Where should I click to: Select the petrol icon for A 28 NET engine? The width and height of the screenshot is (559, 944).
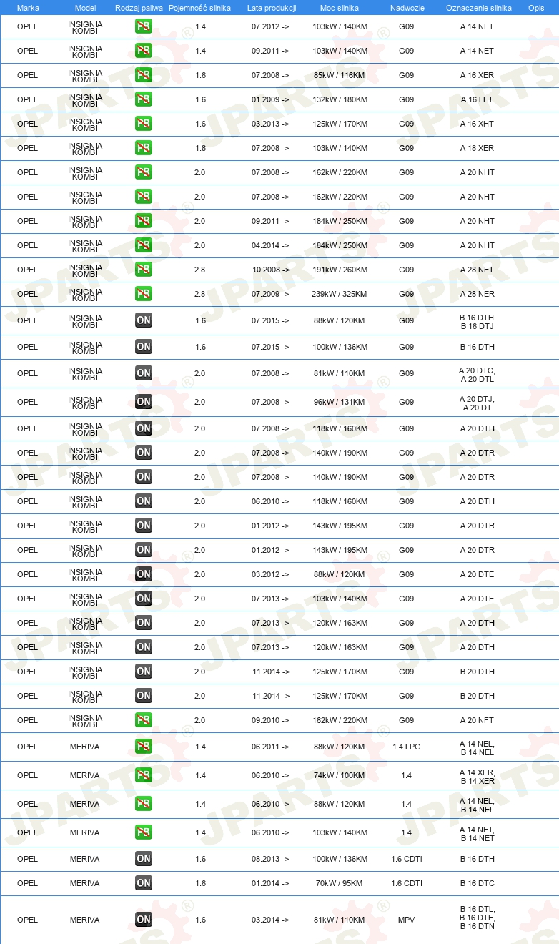(144, 270)
